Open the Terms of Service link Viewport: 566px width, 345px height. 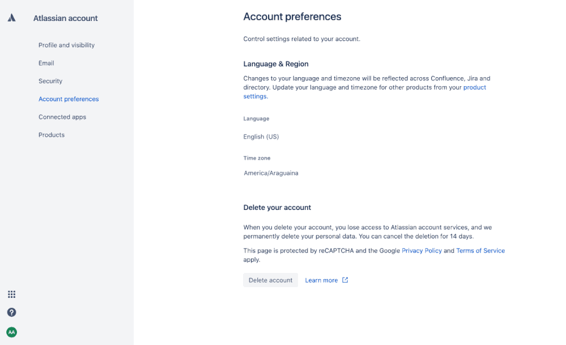click(x=480, y=251)
